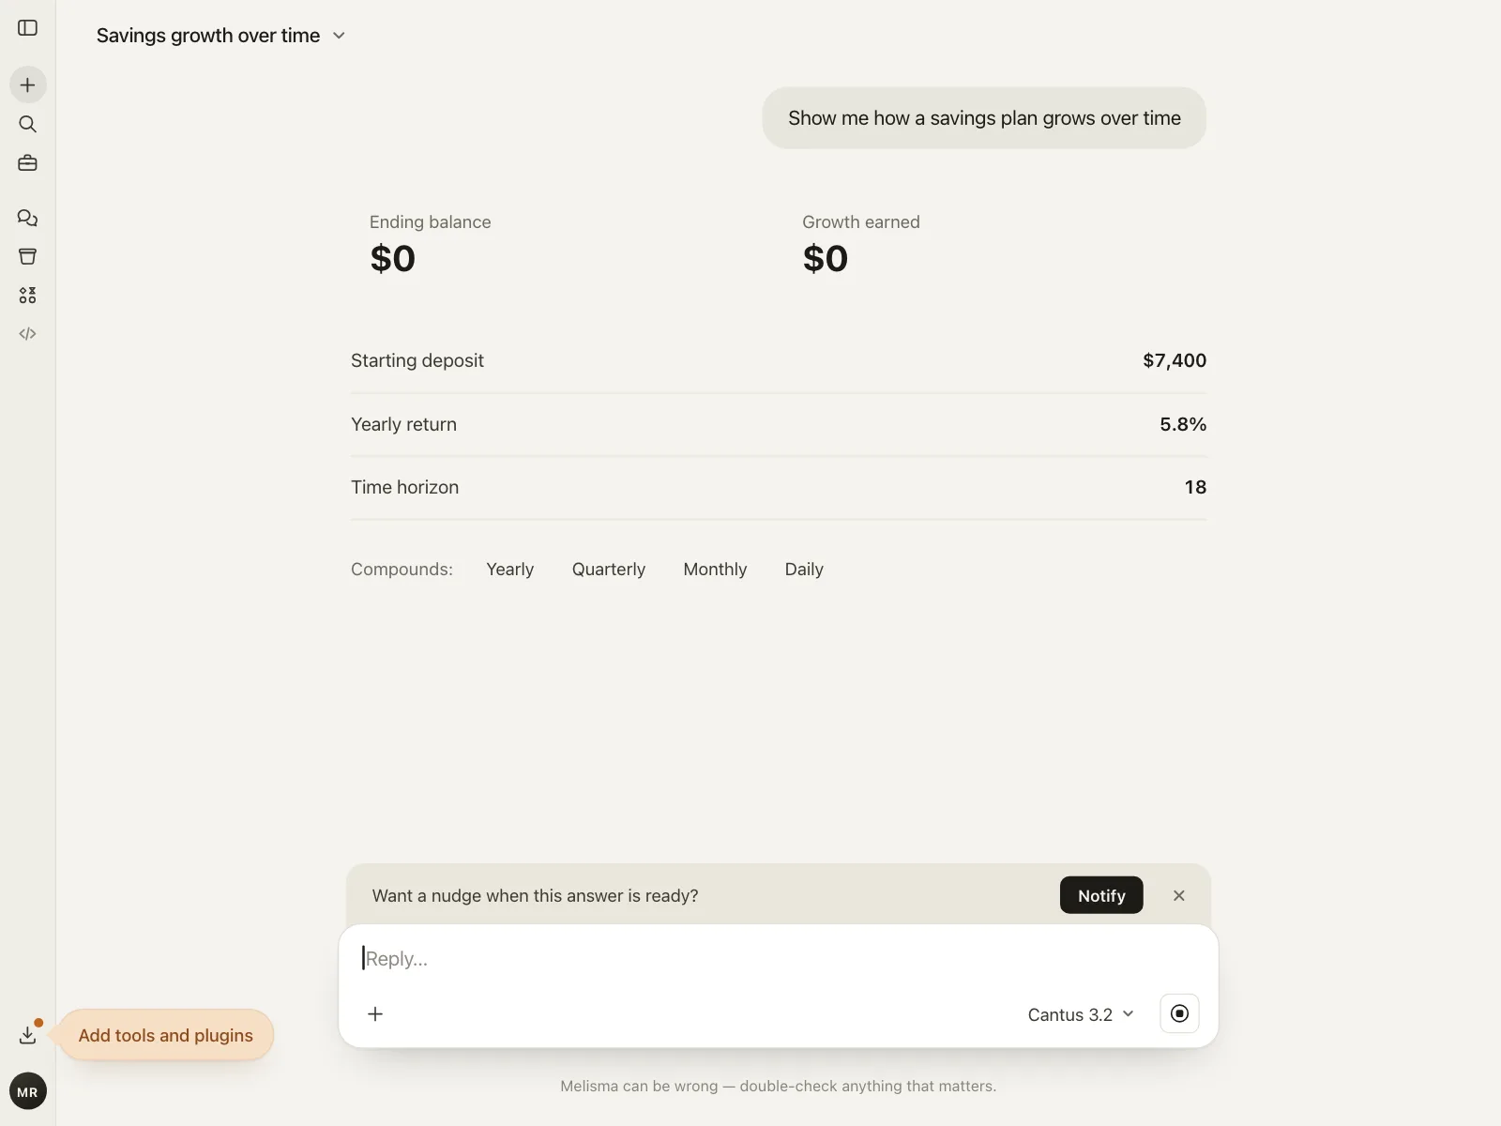Image resolution: width=1501 pixels, height=1126 pixels.
Task: Open the shapes apps icon in sidebar
Action: [x=28, y=296]
